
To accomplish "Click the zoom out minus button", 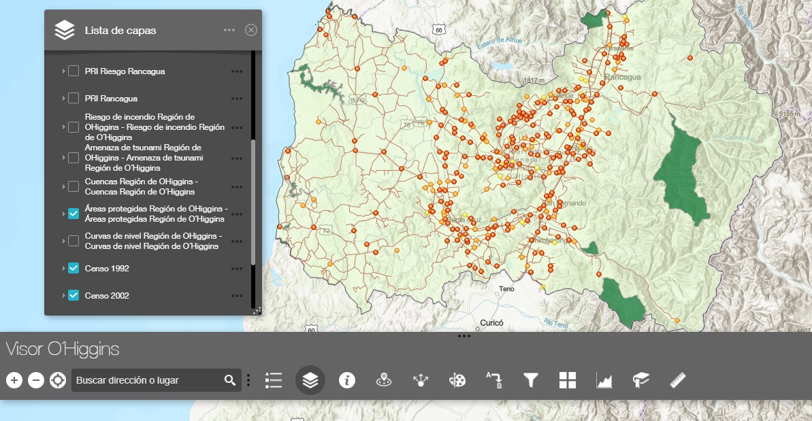I will 36,380.
